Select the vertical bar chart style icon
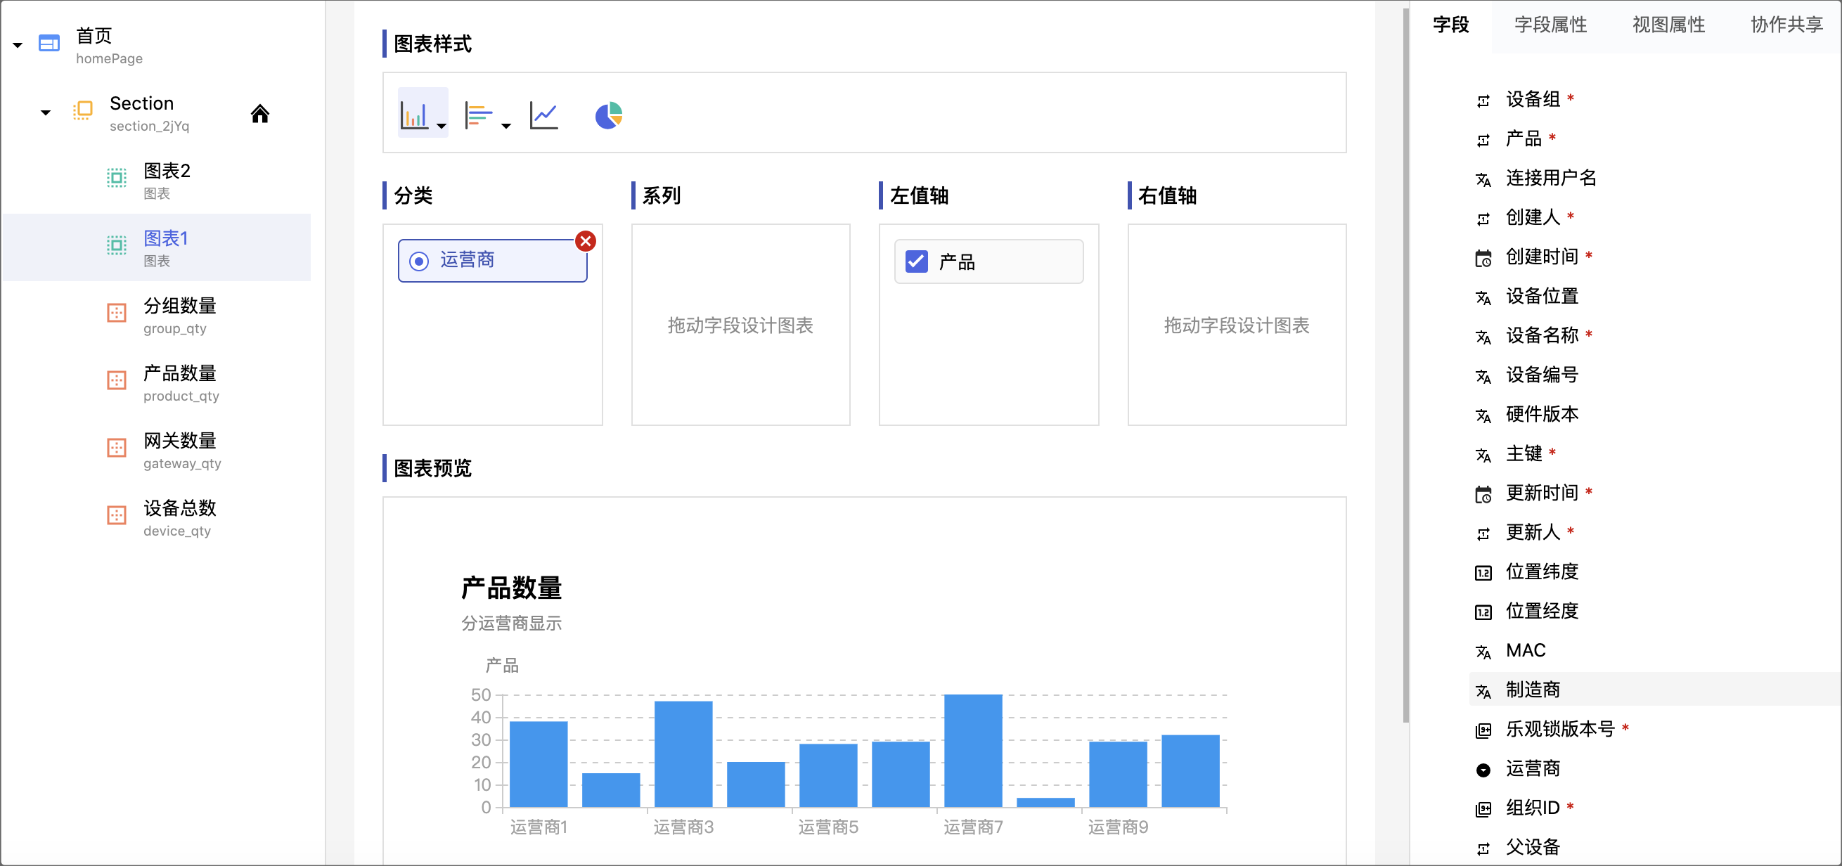1842x866 pixels. [414, 115]
